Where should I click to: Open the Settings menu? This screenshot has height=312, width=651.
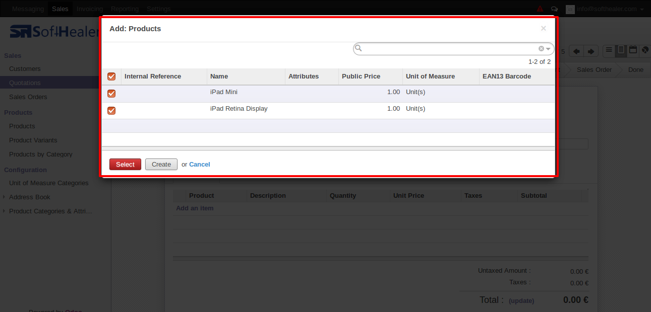click(x=159, y=9)
